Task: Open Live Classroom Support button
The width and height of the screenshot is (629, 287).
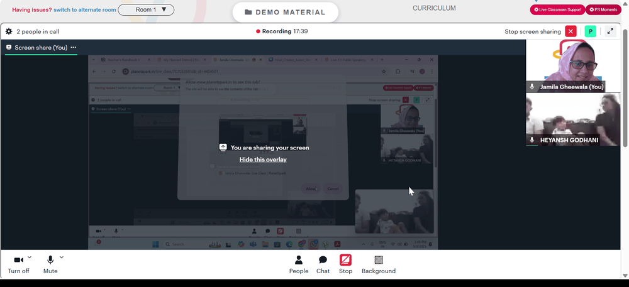Action: [x=557, y=9]
